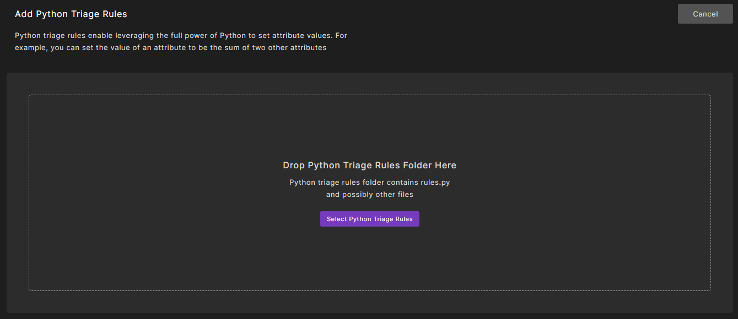Click empty drop zone area above the heading

coord(369,127)
